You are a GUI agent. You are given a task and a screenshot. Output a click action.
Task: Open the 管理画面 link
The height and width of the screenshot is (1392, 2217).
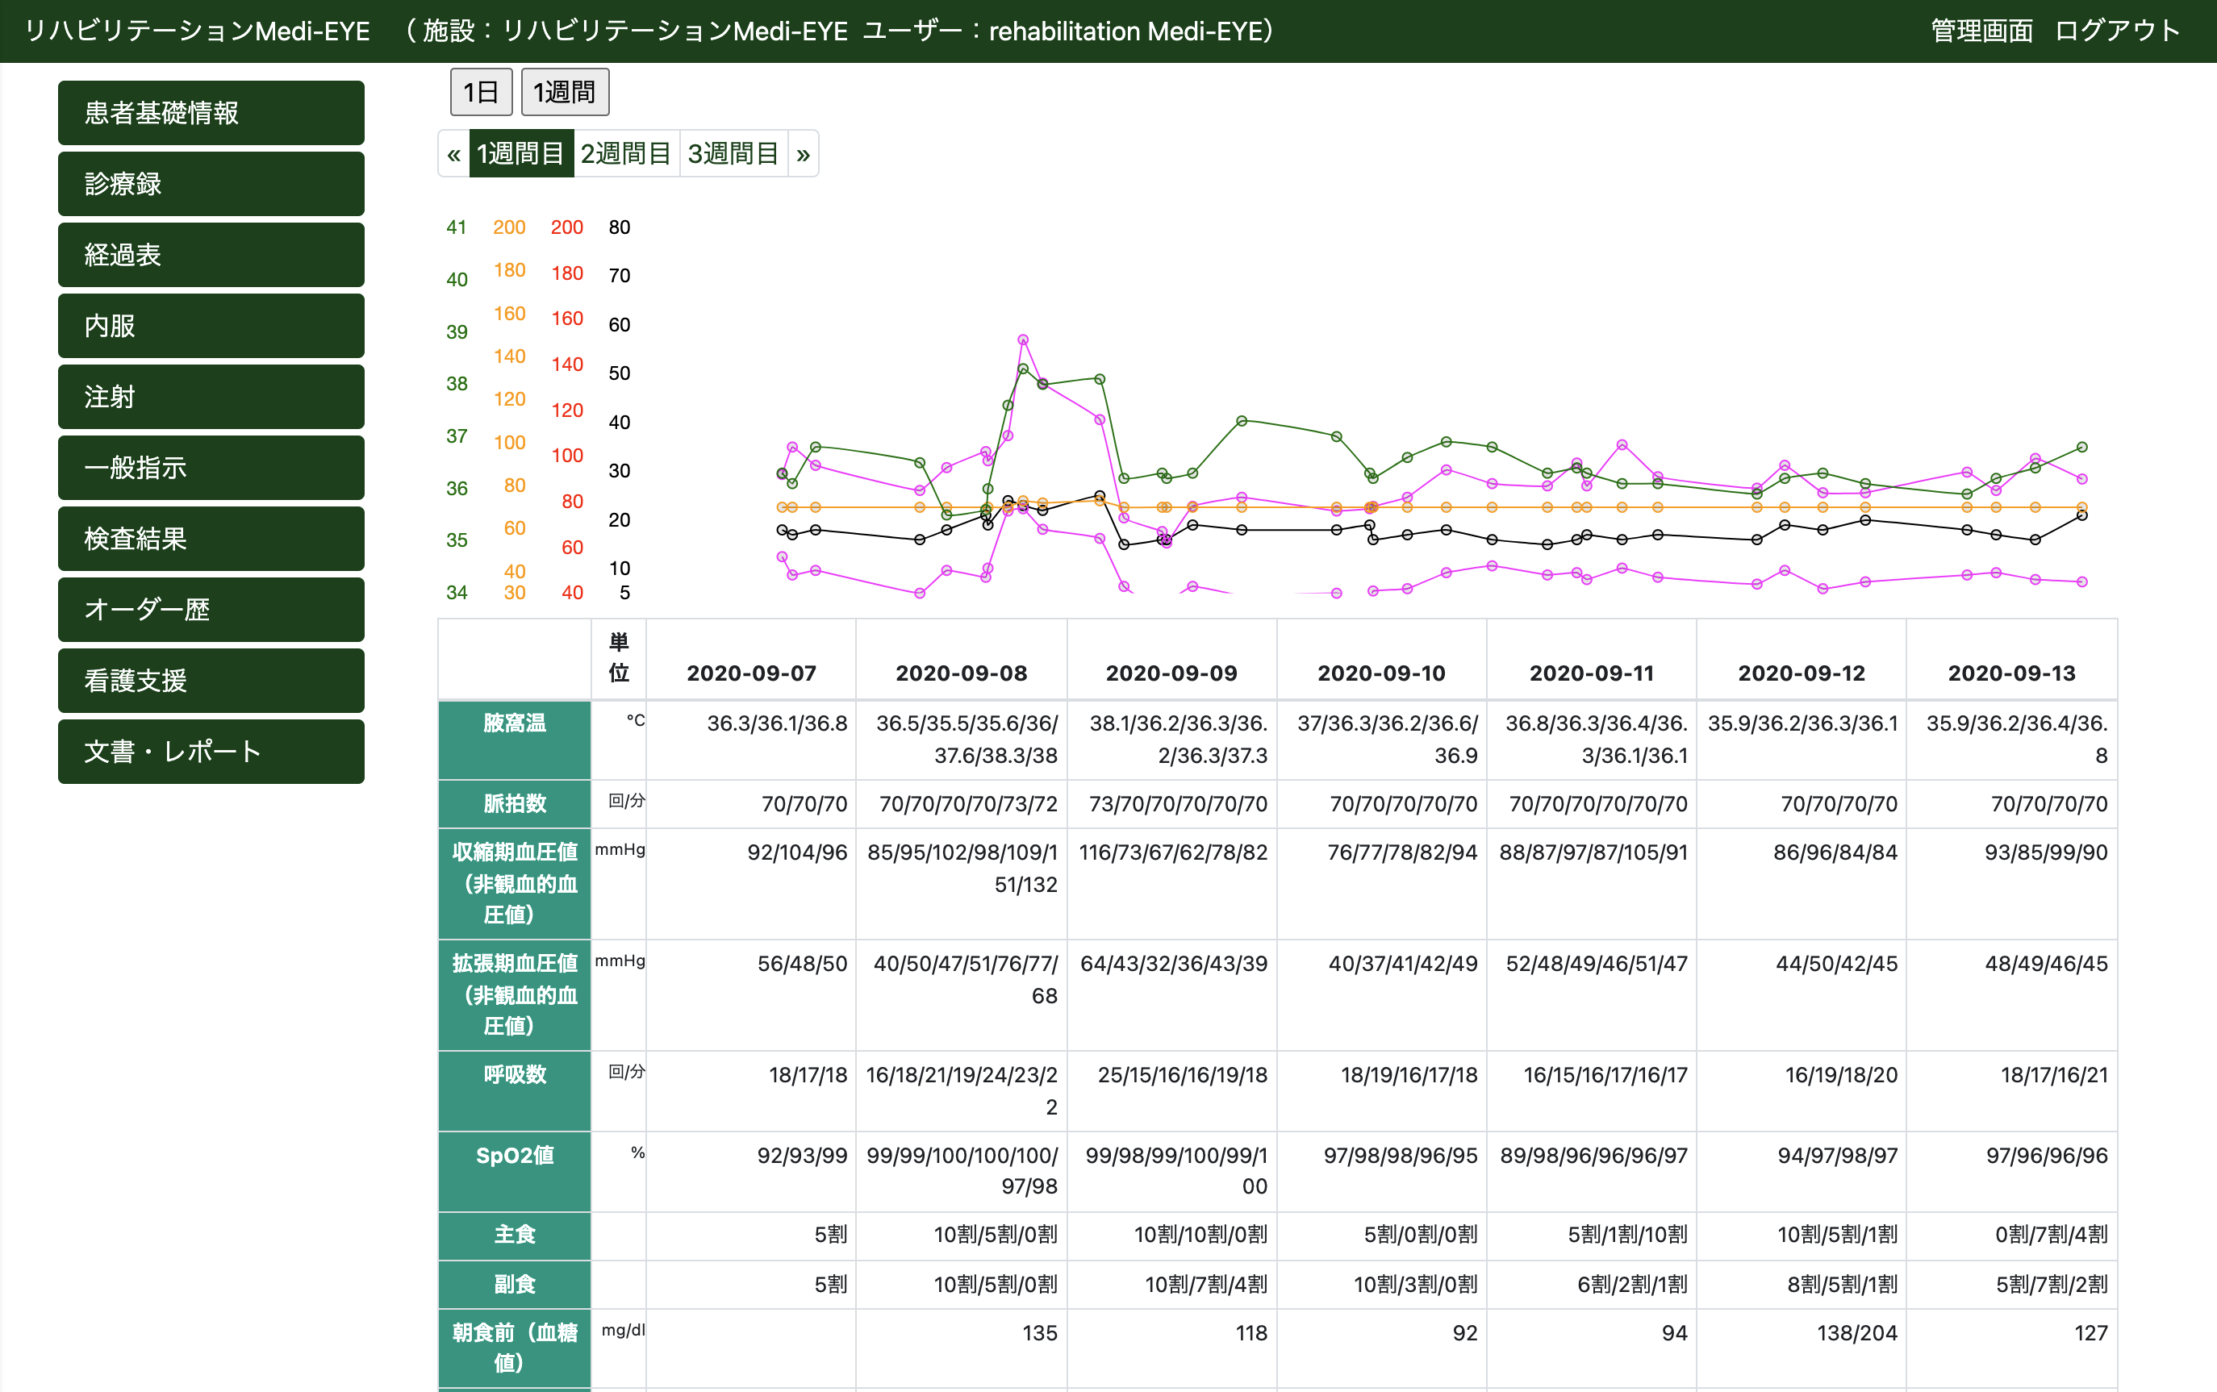(x=1981, y=31)
